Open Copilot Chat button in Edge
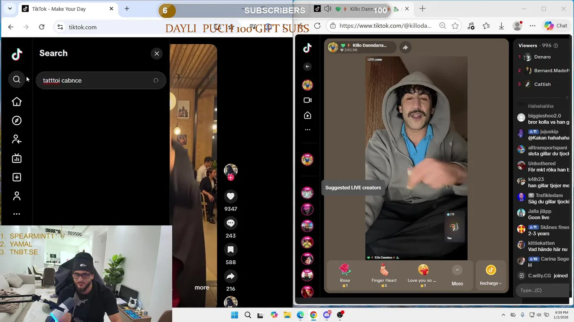 coord(556,26)
